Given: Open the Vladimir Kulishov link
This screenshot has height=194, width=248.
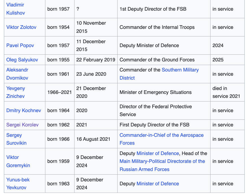Looking at the screenshot, I should point(15,9).
